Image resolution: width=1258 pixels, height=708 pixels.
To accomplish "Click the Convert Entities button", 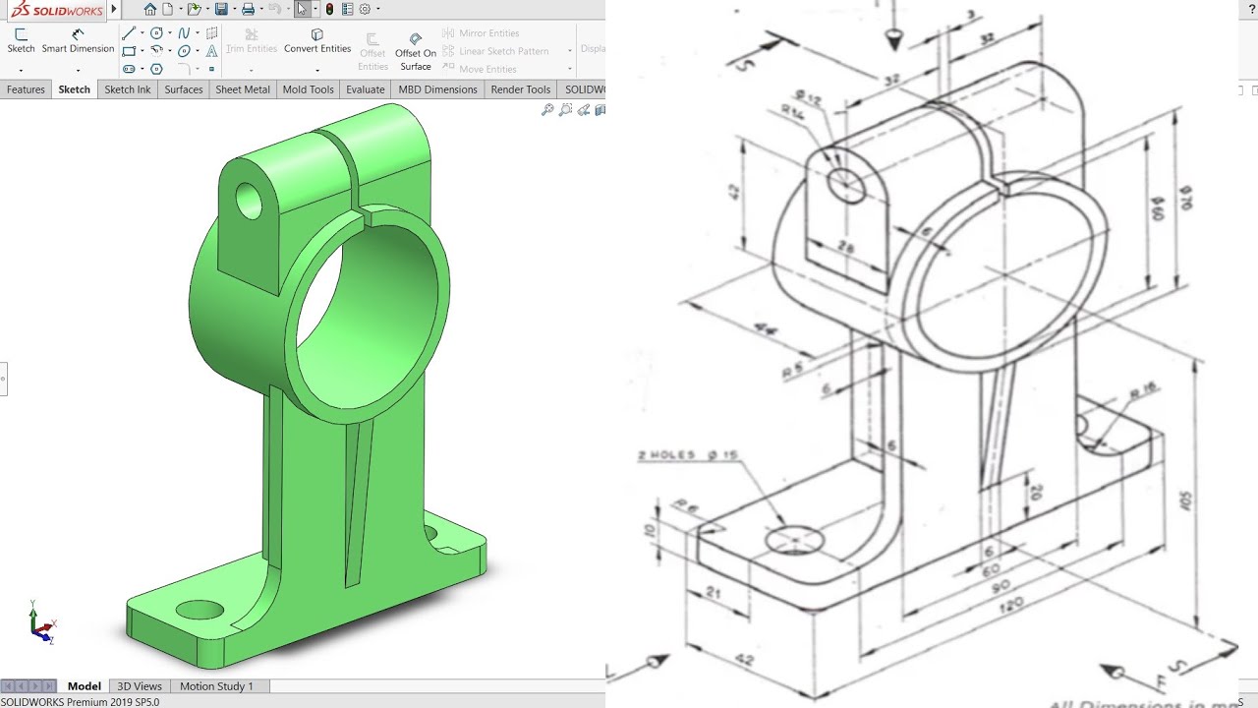I will click(x=317, y=40).
